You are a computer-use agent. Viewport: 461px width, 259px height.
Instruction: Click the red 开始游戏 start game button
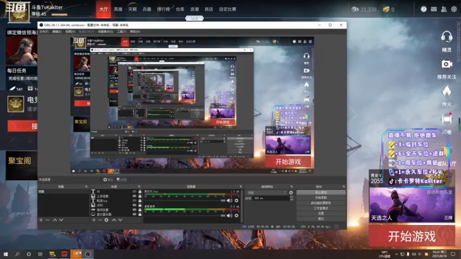[x=411, y=236]
